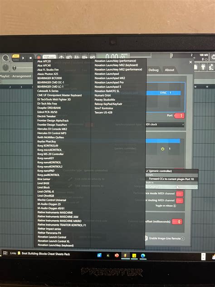Choose Forward CCs to current plugin Port 10
This screenshot has width=215, height=287.
point(171,179)
